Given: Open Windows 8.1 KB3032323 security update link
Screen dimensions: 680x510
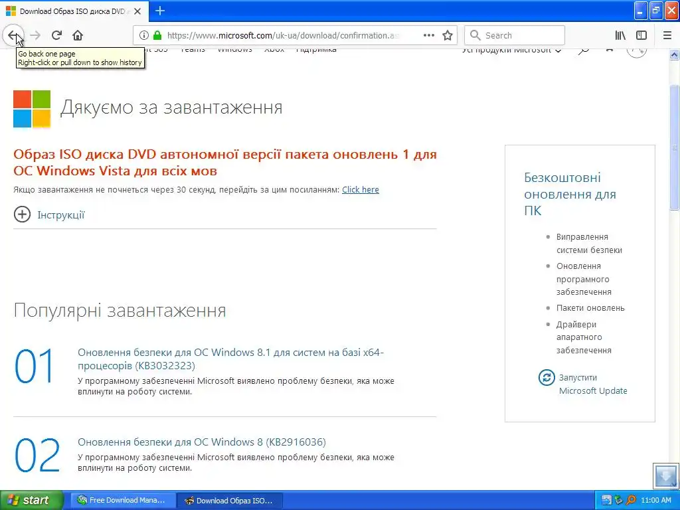Looking at the screenshot, I should 230,359.
